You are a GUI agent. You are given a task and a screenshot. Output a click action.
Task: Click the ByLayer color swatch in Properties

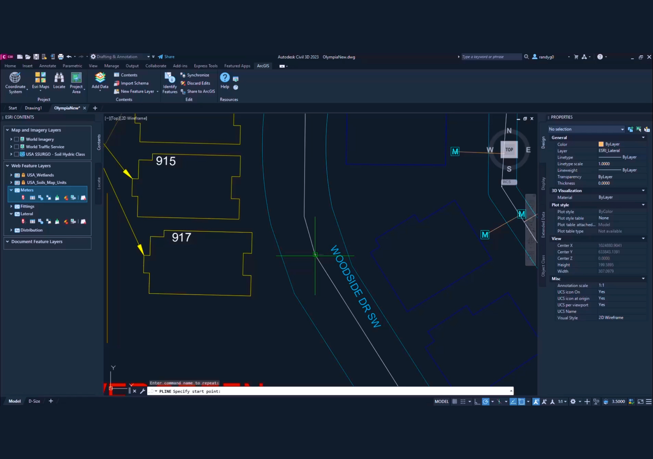pos(601,144)
